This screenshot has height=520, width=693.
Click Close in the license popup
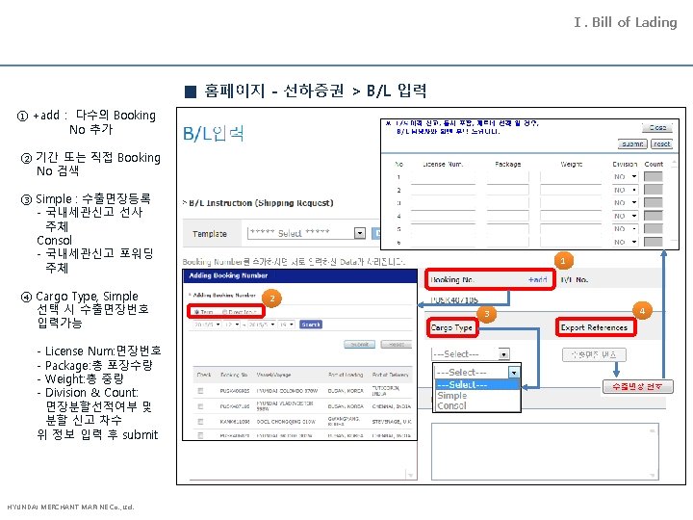[x=657, y=127]
